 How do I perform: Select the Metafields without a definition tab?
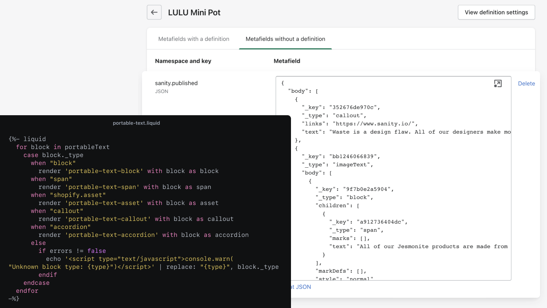[285, 39]
